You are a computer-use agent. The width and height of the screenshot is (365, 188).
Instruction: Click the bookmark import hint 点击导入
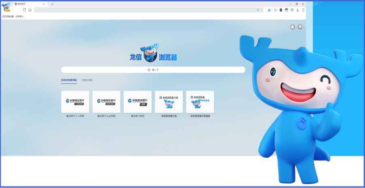pyautogui.click(x=20, y=17)
